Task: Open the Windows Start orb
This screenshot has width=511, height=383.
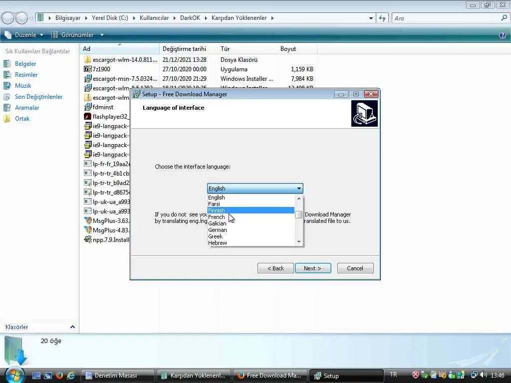Action: (14, 375)
